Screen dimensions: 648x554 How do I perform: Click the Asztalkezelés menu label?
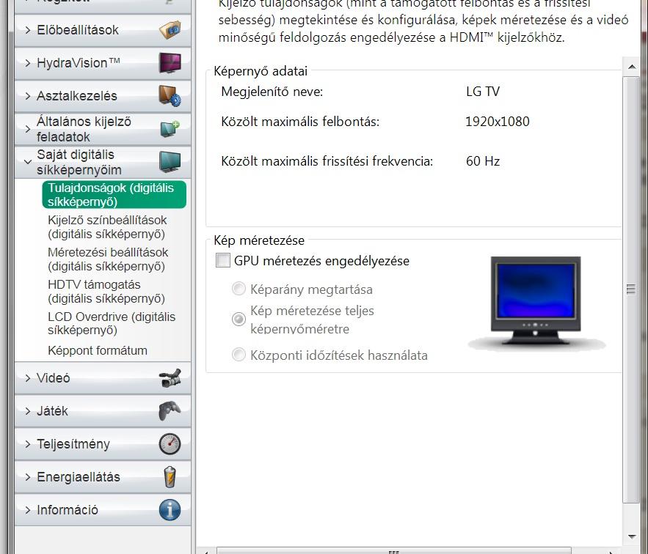pyautogui.click(x=77, y=96)
